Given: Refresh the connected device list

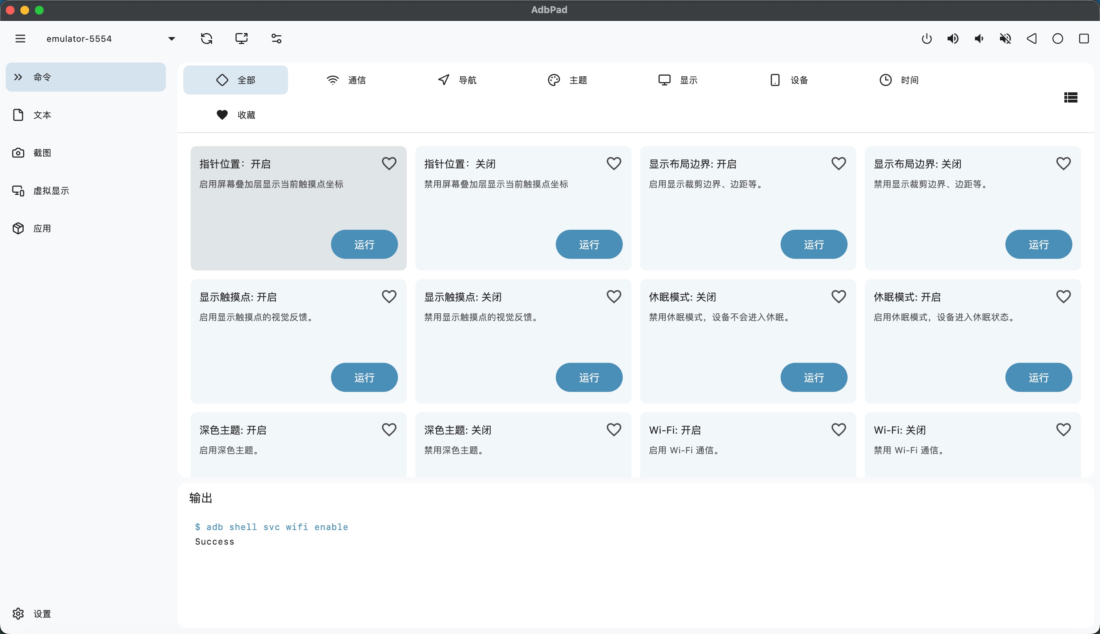Looking at the screenshot, I should (x=207, y=39).
